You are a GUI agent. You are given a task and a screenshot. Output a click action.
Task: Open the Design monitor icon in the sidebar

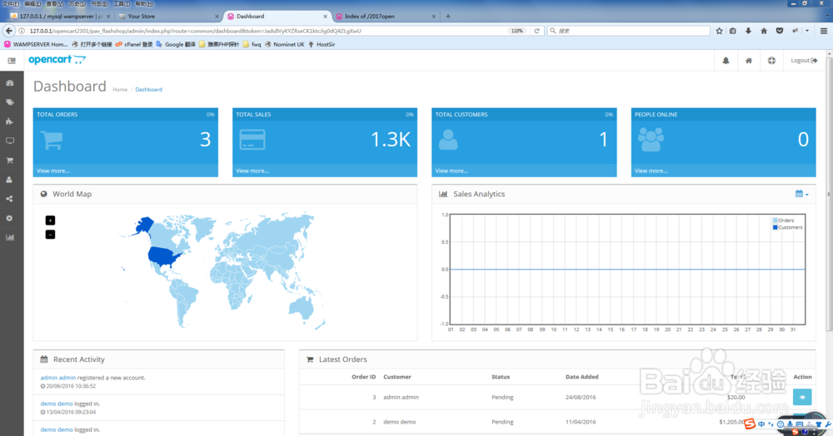pyautogui.click(x=9, y=141)
